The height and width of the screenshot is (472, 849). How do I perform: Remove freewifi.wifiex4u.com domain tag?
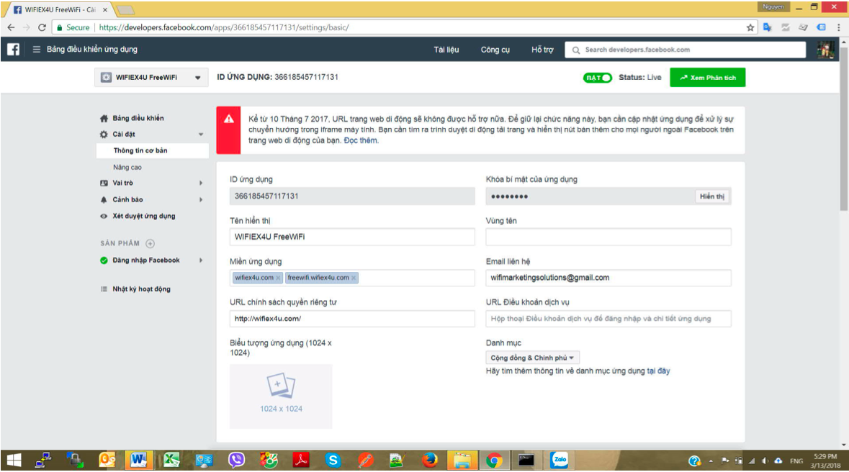(354, 278)
